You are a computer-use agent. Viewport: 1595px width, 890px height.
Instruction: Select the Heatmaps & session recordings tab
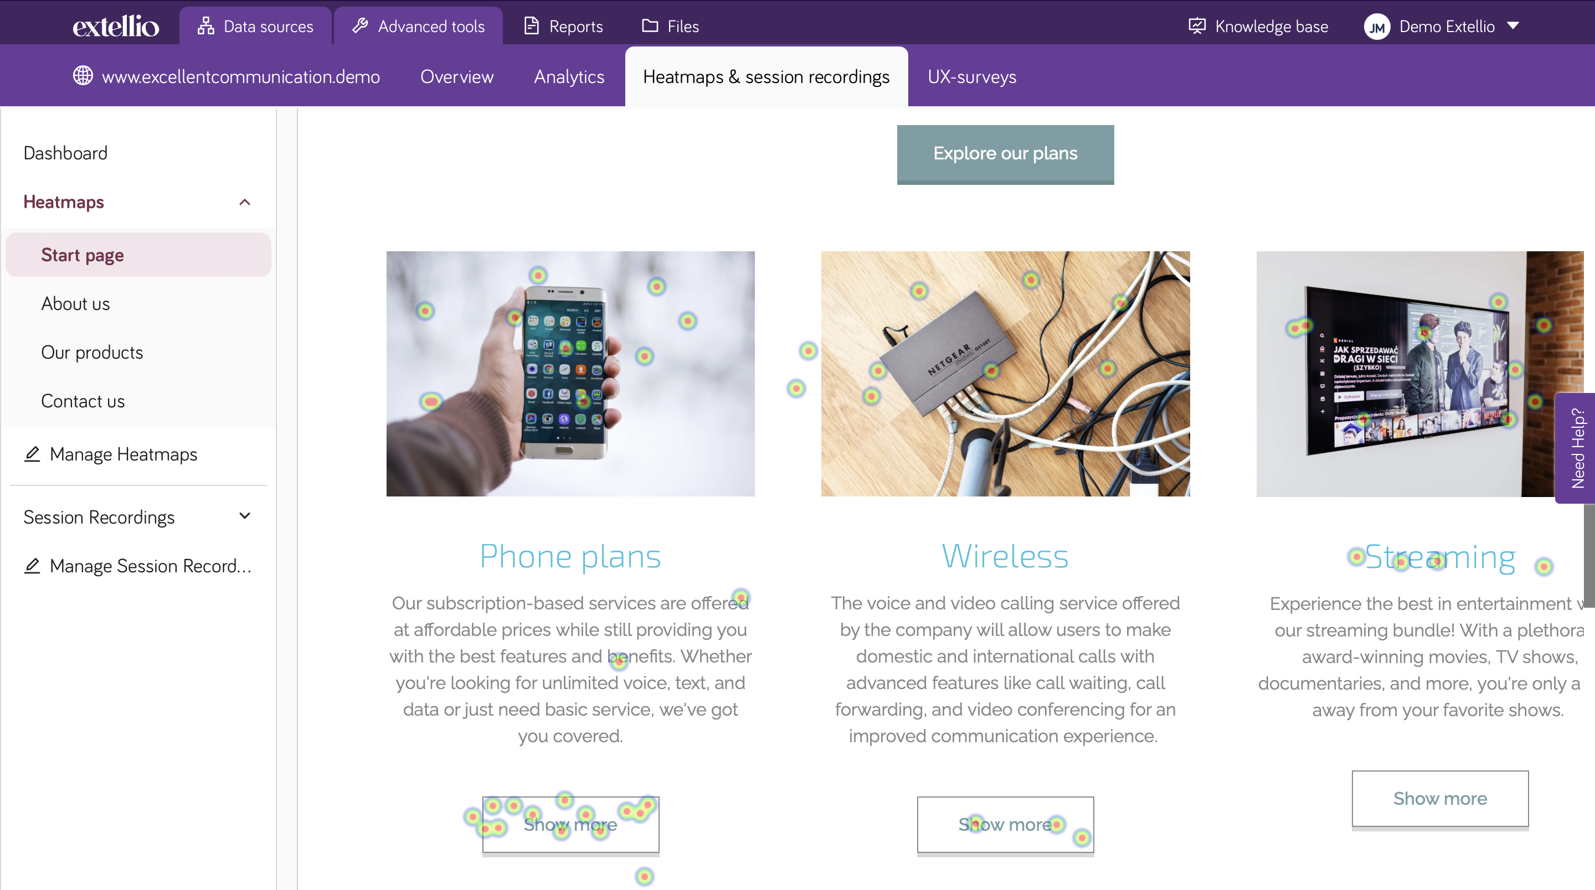coord(766,76)
